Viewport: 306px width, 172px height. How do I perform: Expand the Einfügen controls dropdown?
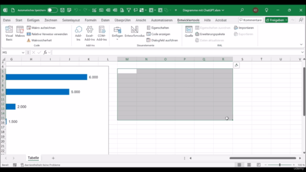click(x=117, y=33)
